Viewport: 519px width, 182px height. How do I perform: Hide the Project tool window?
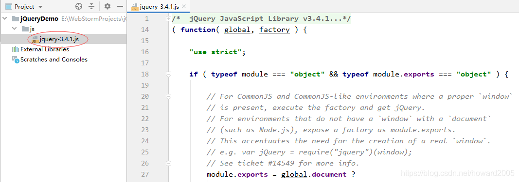click(120, 6)
